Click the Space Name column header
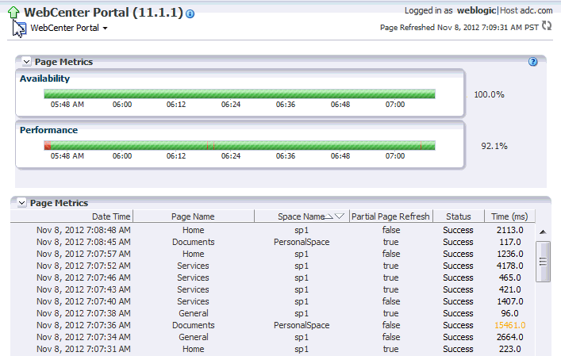561x356 pixels. 301,216
